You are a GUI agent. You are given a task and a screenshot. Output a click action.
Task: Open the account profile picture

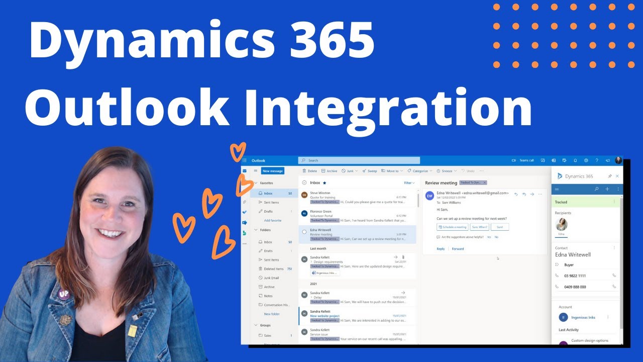tap(618, 160)
